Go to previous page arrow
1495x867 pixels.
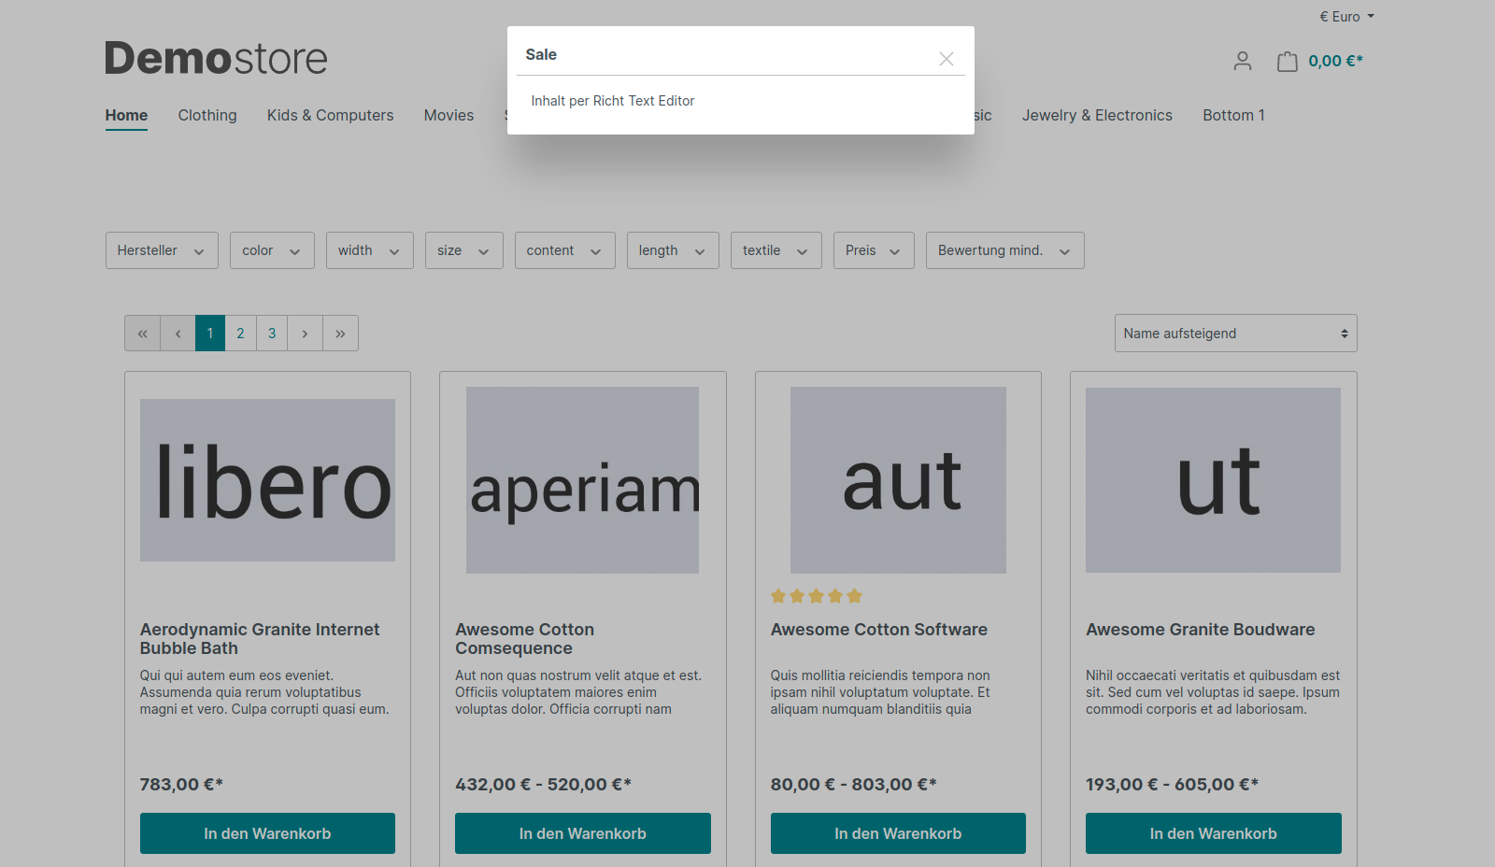pos(178,334)
